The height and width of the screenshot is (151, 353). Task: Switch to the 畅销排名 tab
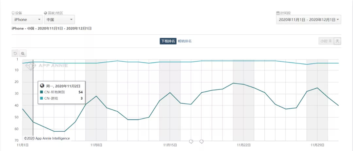tap(185, 41)
